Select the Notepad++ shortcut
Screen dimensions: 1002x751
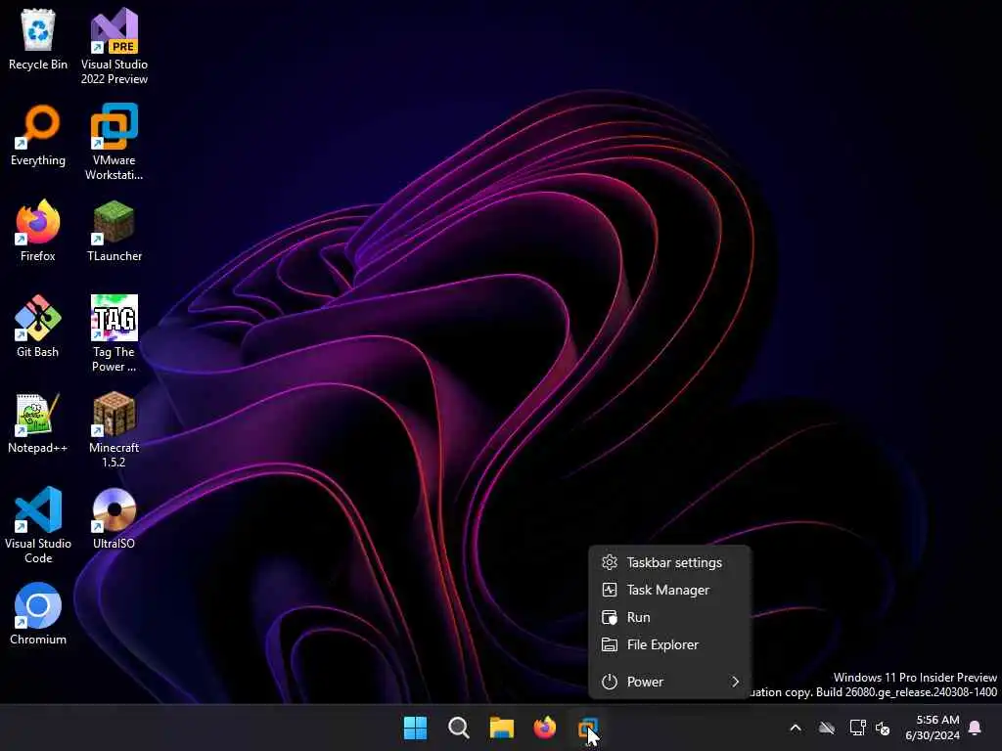tap(38, 422)
